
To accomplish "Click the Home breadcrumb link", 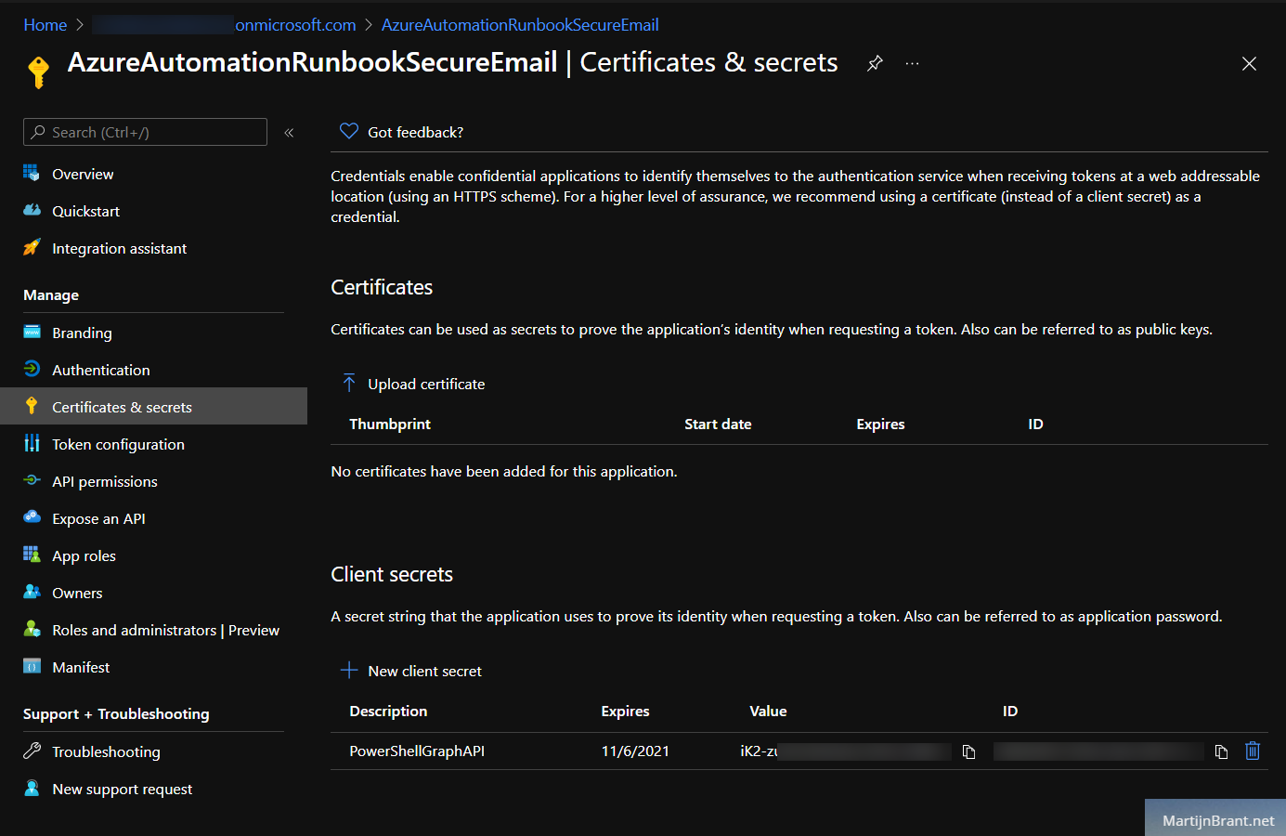I will point(45,25).
